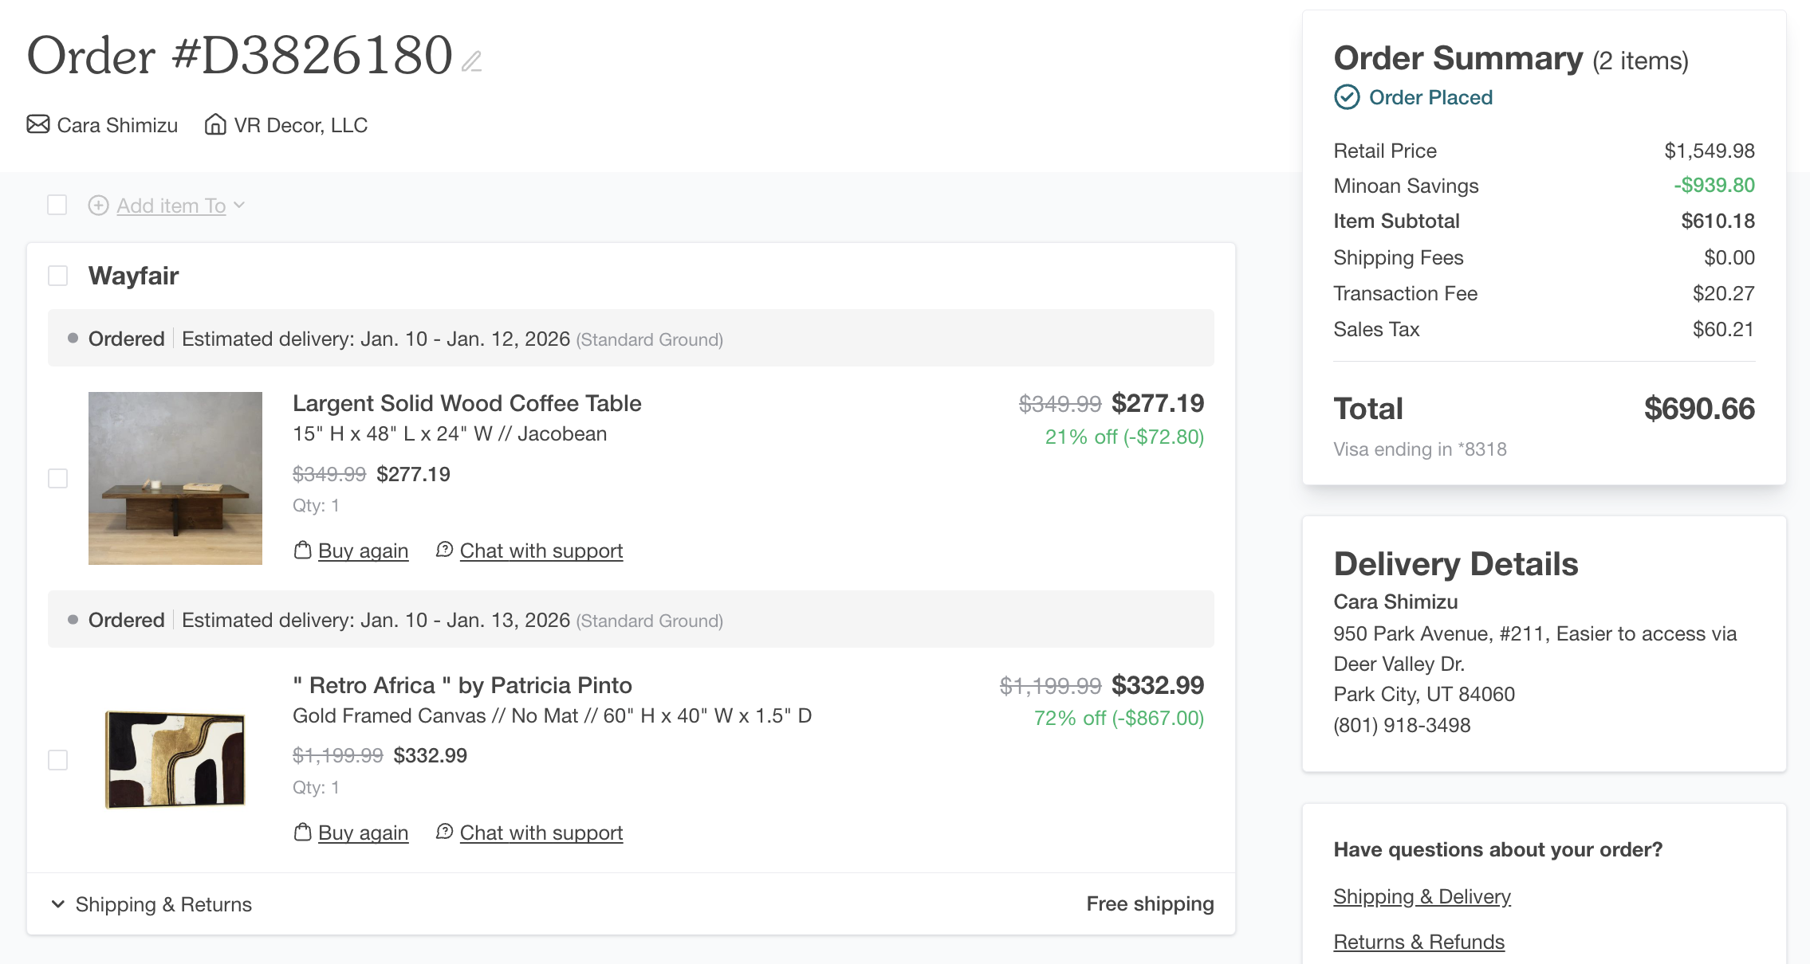
Task: Click the bag icon for coffee table Buy again
Action: (x=302, y=550)
